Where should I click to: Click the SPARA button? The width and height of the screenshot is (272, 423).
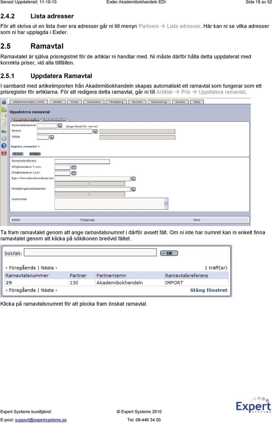click(x=18, y=154)
